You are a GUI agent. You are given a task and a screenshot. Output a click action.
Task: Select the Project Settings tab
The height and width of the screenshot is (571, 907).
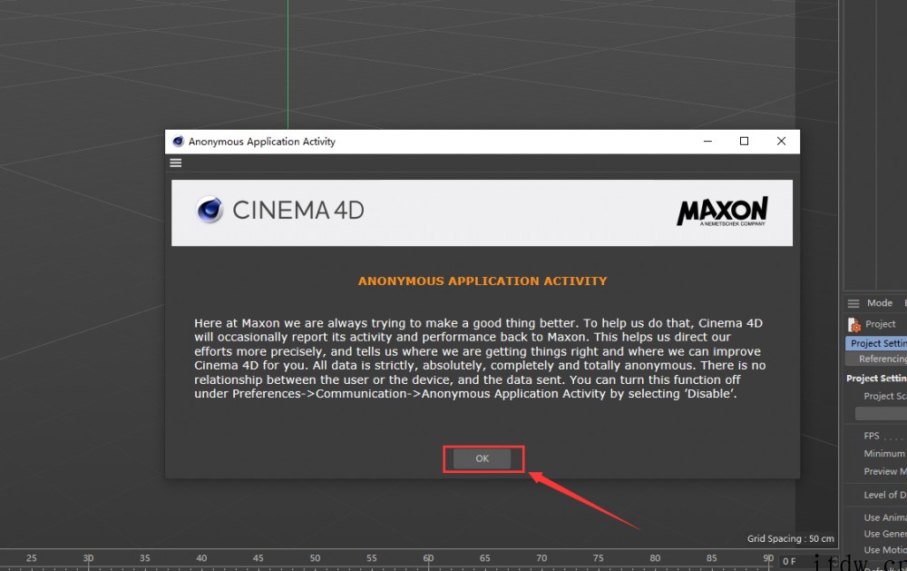[x=877, y=343]
